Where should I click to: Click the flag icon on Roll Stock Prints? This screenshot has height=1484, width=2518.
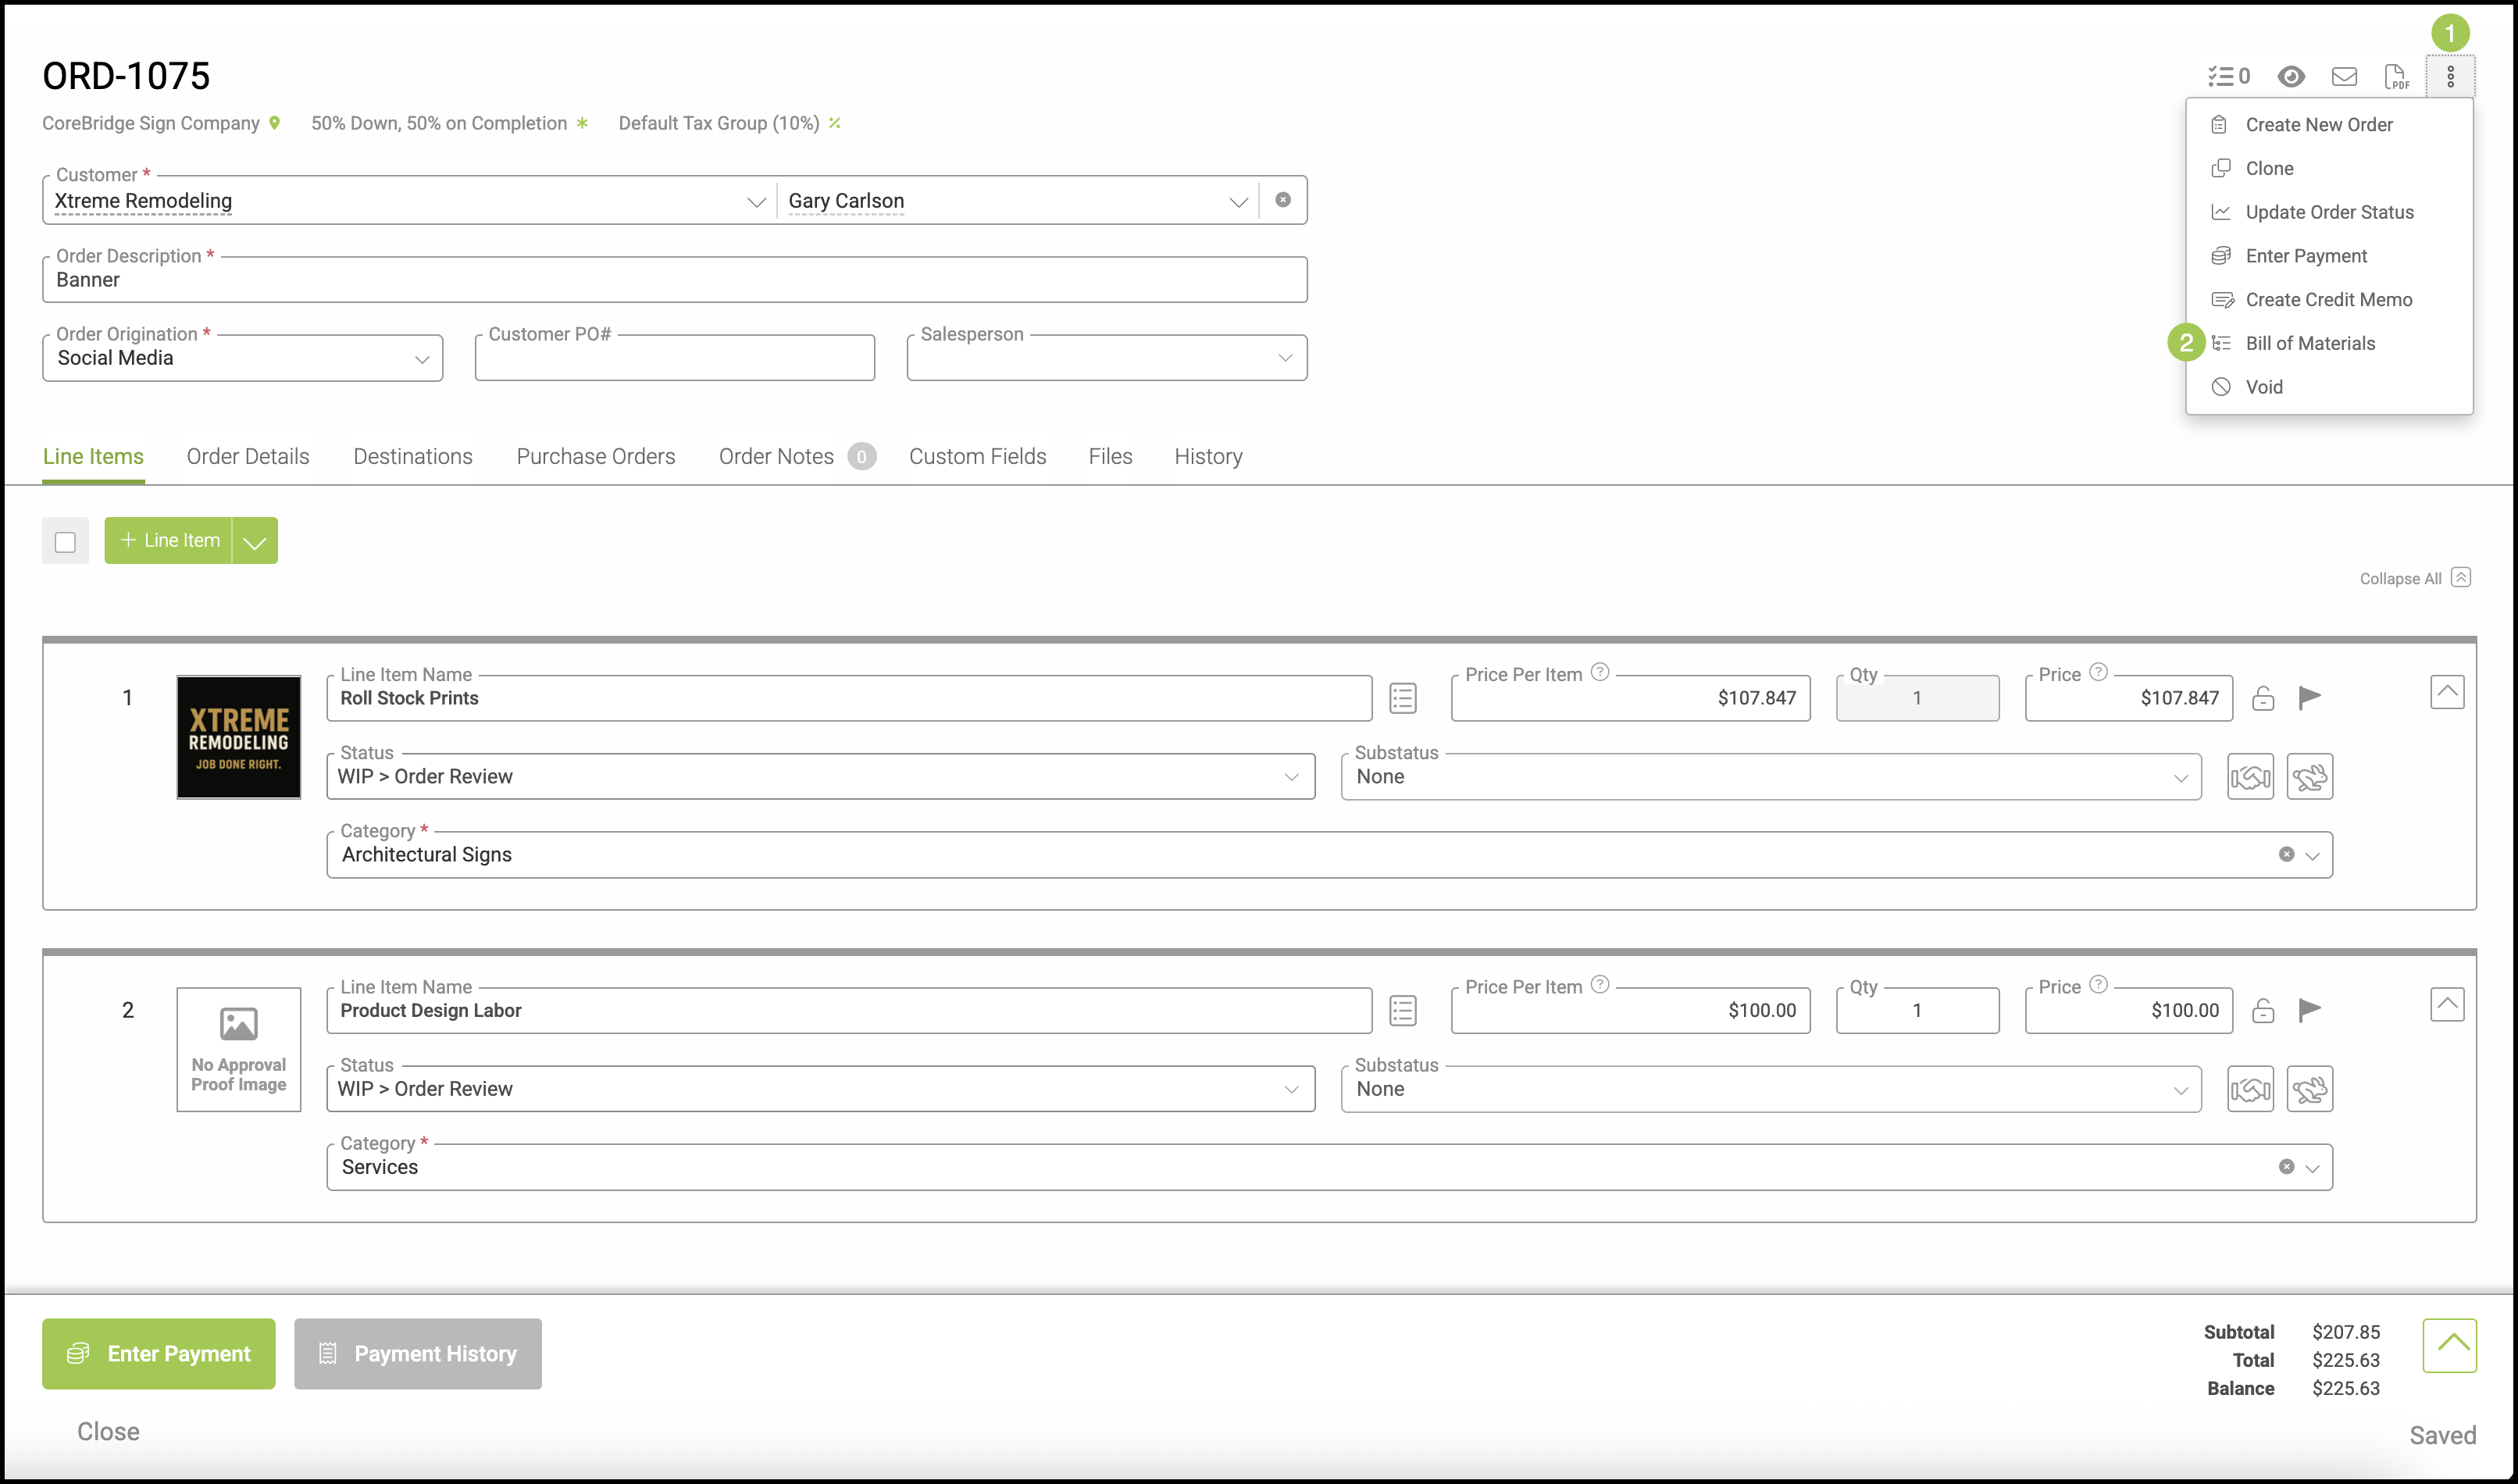(2310, 697)
